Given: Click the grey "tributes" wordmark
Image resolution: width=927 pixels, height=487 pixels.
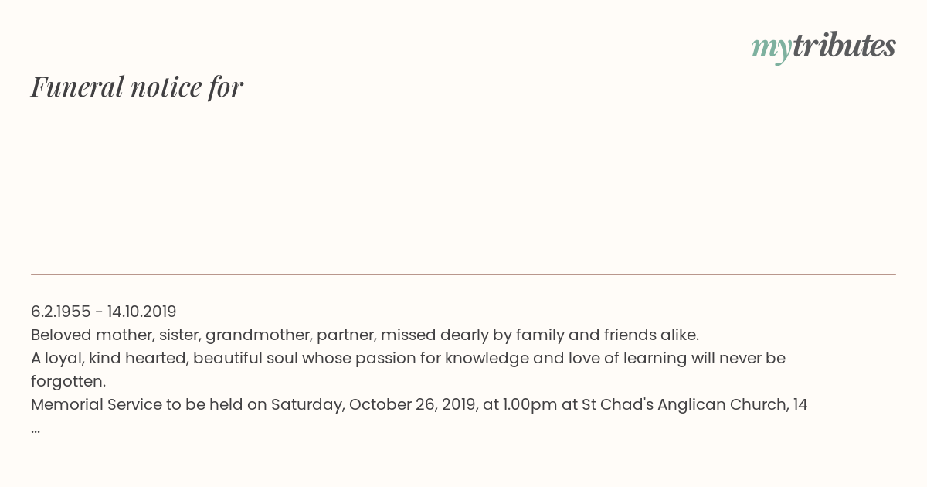Looking at the screenshot, I should tap(844, 46).
